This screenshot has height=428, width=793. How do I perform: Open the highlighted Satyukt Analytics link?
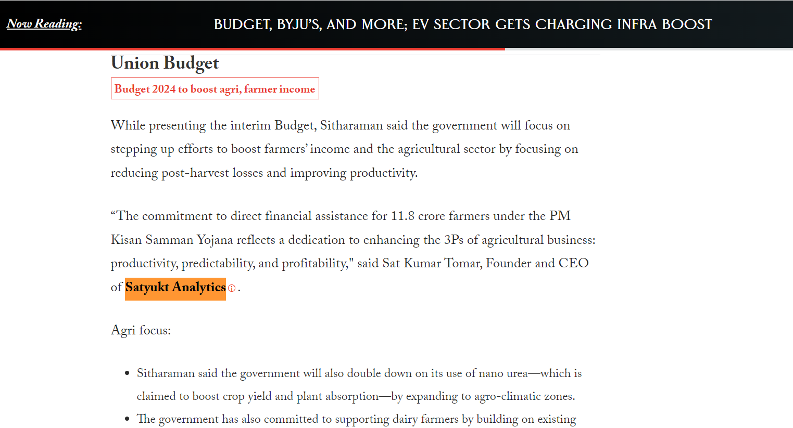point(175,288)
